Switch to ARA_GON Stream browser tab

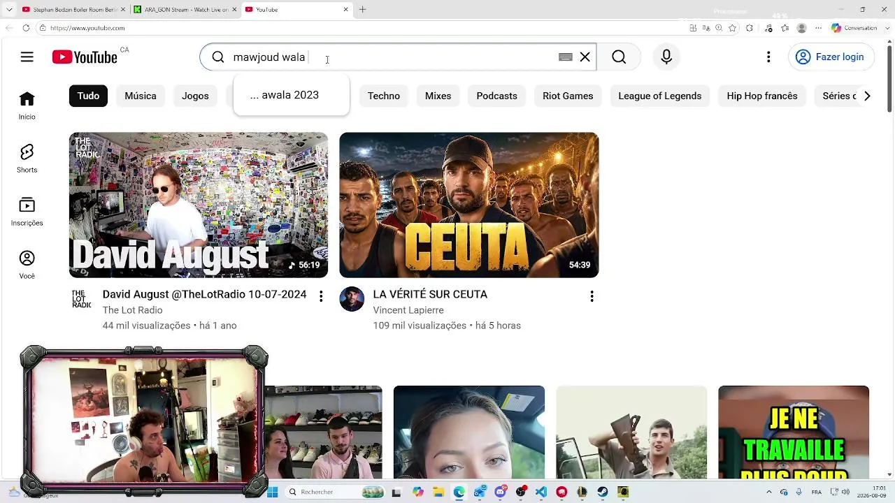pyautogui.click(x=185, y=10)
